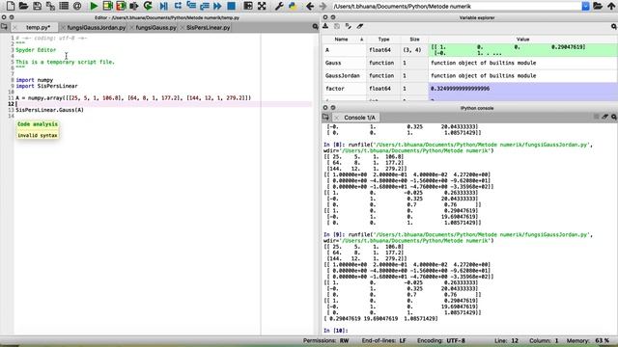Go to parent directory up arrow

611,6
